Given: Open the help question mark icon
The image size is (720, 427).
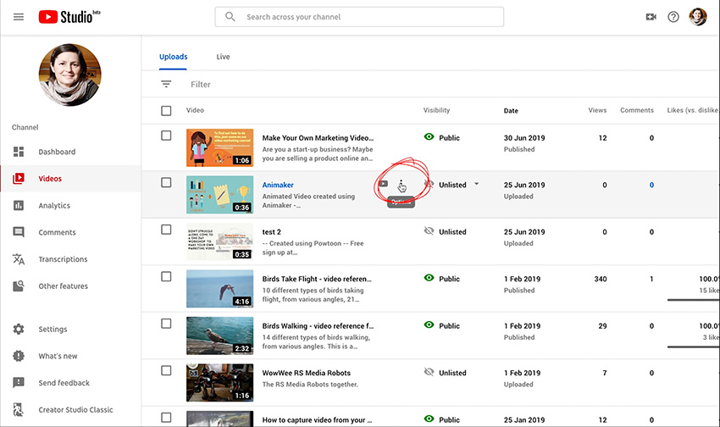Looking at the screenshot, I should pos(673,17).
